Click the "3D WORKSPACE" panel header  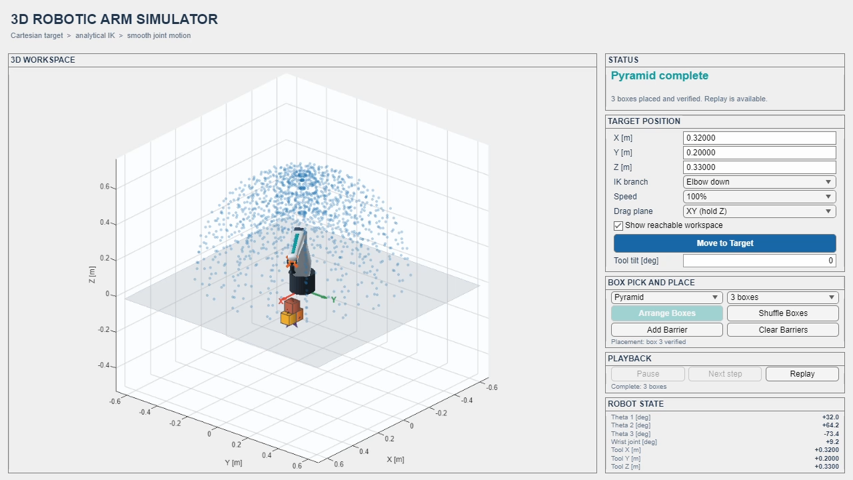point(43,60)
